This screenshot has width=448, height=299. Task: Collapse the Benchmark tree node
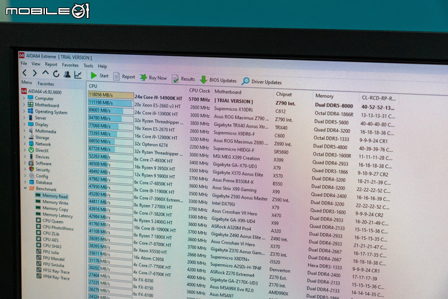click(x=26, y=188)
